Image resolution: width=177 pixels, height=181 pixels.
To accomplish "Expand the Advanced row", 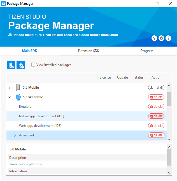I will [15, 136].
